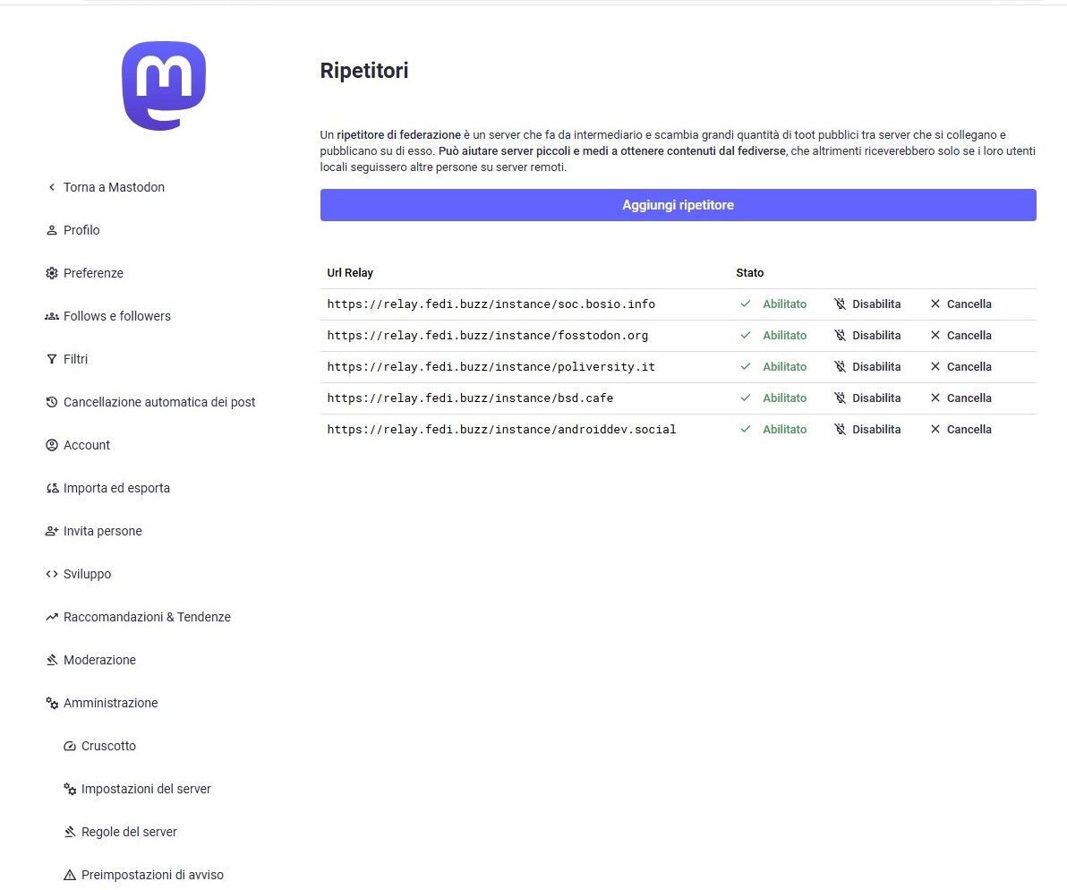Click the Sviluppo code brackets icon
1067x890 pixels.
point(51,574)
